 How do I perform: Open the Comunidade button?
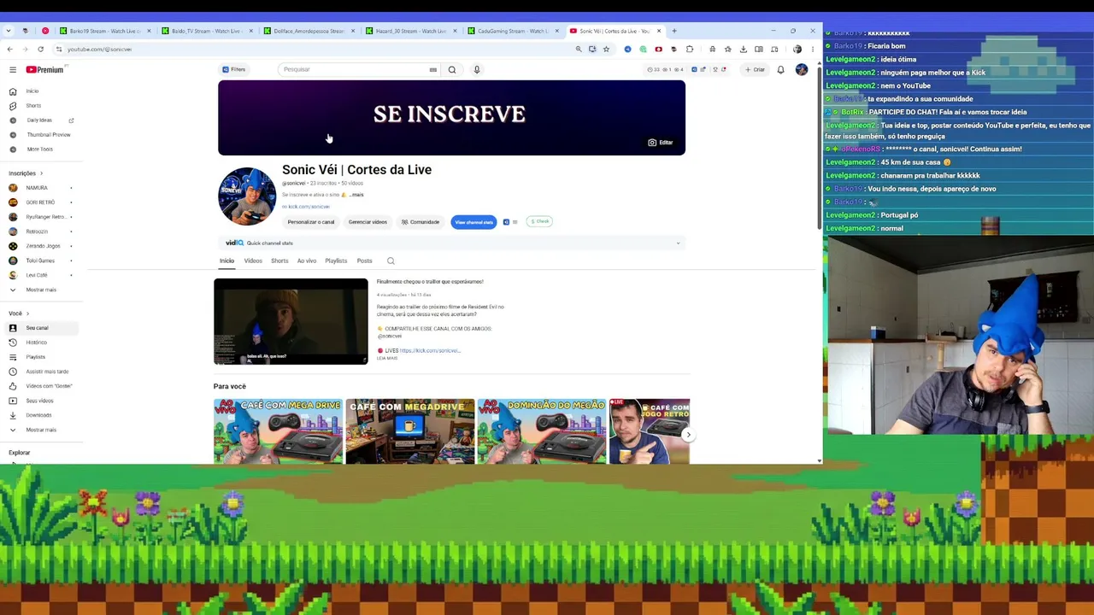point(421,222)
